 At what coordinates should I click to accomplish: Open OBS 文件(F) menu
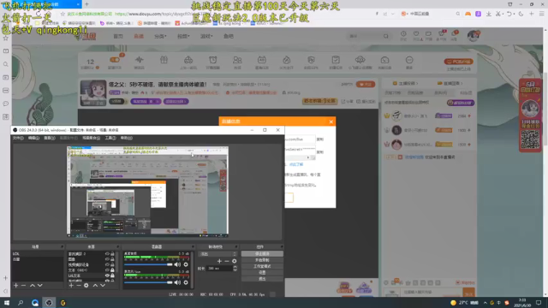18,138
